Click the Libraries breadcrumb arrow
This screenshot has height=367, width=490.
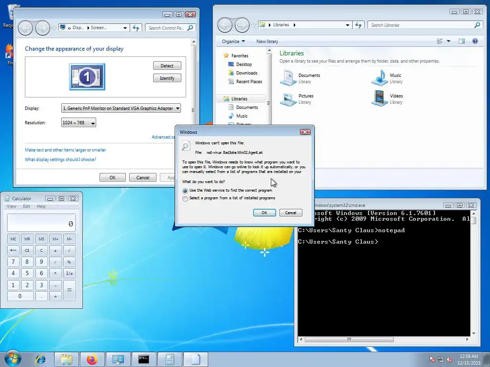(x=294, y=25)
